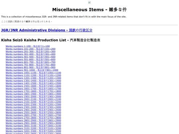Image resolution: width=179 pixels, height=134 pixels.
Task: Open Works numbers 3001-3100 link
Action: point(33,126)
